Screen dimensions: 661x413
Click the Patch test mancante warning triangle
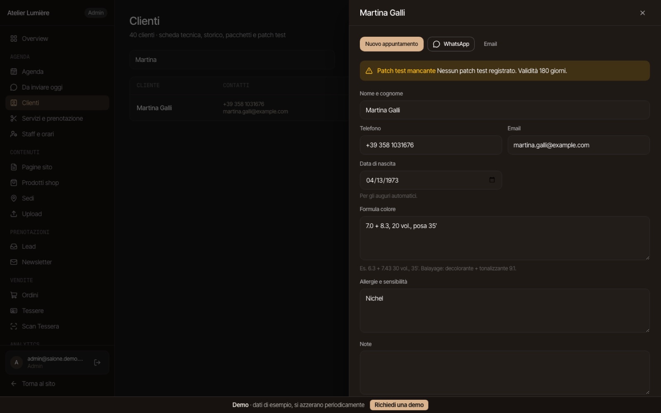pos(369,71)
